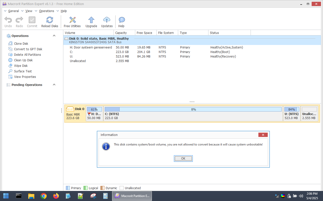Click the Commit checkmark icon
Screen dimensions: 323x201
[x=32, y=20]
